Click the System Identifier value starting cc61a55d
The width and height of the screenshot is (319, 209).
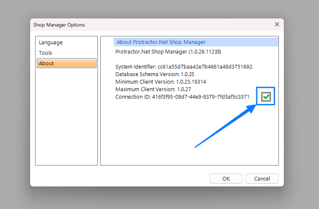pos(205,66)
